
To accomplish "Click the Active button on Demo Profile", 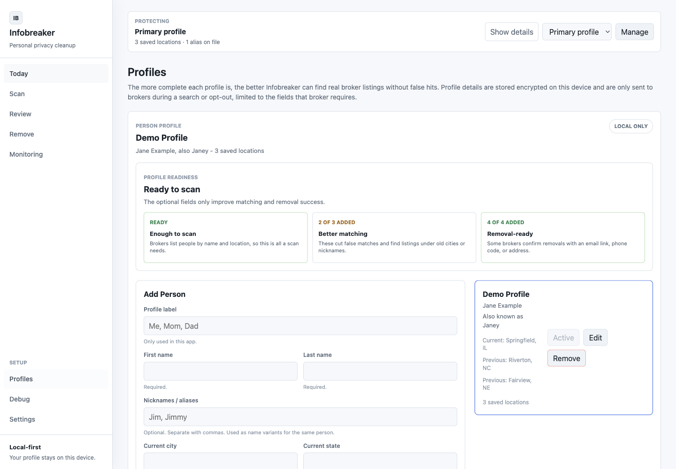I will coord(563,338).
